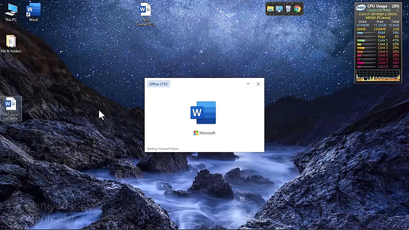Screen dimensions: 409x230
Task: Click the "36%" value for Core 7
Action: pyautogui.click(x=396, y=63)
